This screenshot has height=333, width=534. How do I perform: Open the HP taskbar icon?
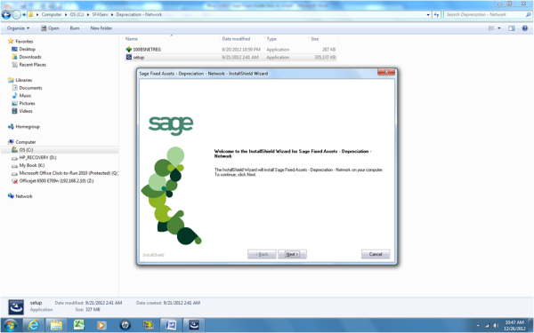click(125, 325)
